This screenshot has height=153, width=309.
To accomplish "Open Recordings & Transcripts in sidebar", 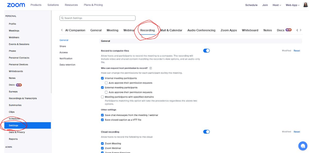I will point(23,98).
